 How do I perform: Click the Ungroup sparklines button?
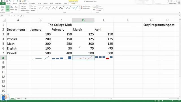click(x=100, y=8)
